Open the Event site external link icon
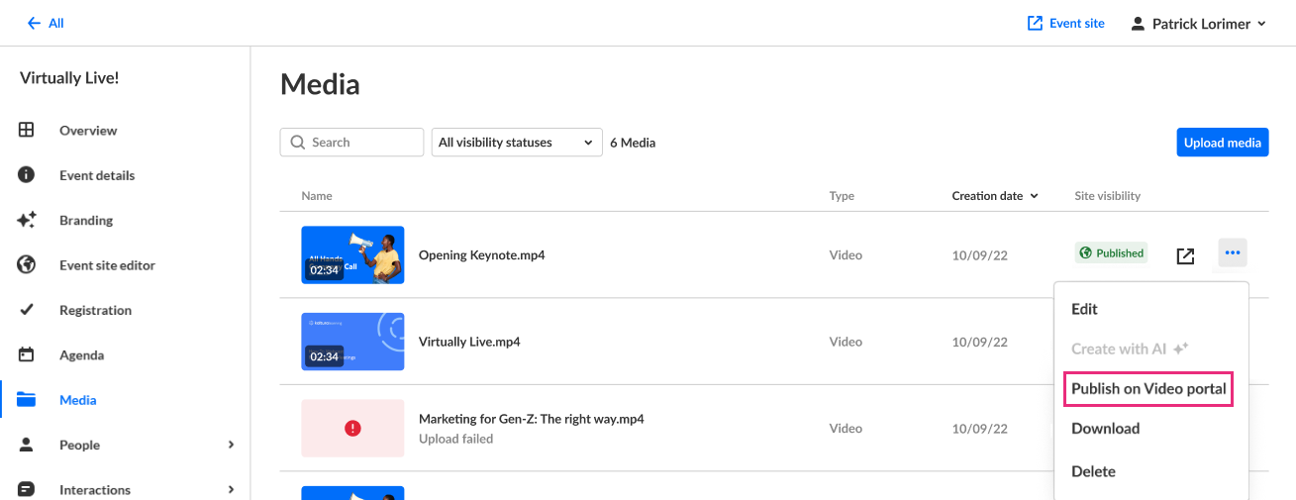Viewport: 1296px width, 500px height. coord(1036,23)
